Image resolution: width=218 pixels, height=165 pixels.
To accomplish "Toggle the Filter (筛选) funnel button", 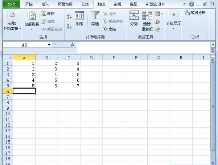I will point(95,19).
